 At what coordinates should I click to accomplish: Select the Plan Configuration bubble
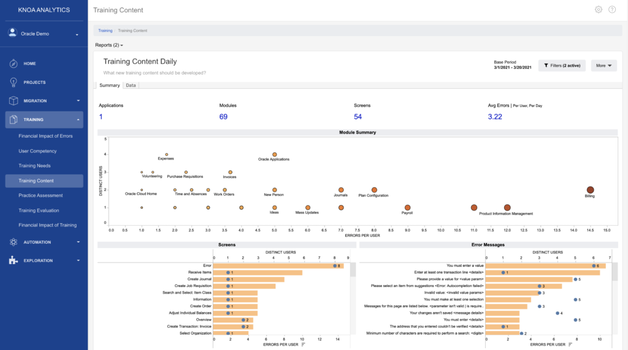click(x=374, y=190)
